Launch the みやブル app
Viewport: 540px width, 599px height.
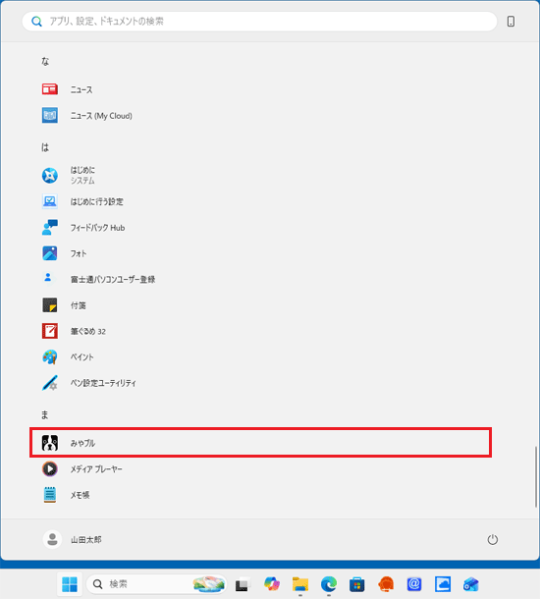260,443
